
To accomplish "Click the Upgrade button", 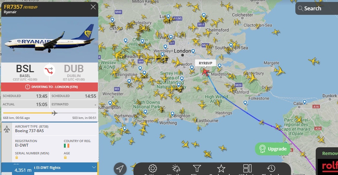I will 273,149.
